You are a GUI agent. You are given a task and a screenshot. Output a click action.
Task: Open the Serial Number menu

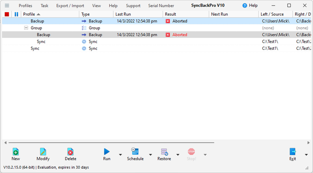(161, 6)
